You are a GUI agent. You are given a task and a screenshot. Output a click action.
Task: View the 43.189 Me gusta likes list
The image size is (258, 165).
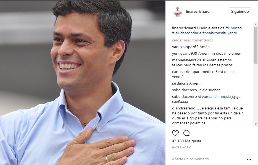(186, 141)
